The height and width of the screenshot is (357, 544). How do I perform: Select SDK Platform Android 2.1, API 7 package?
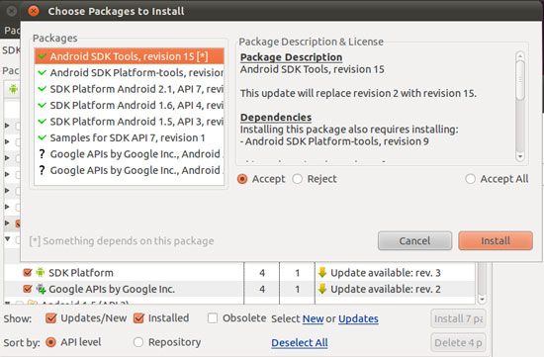click(130, 89)
